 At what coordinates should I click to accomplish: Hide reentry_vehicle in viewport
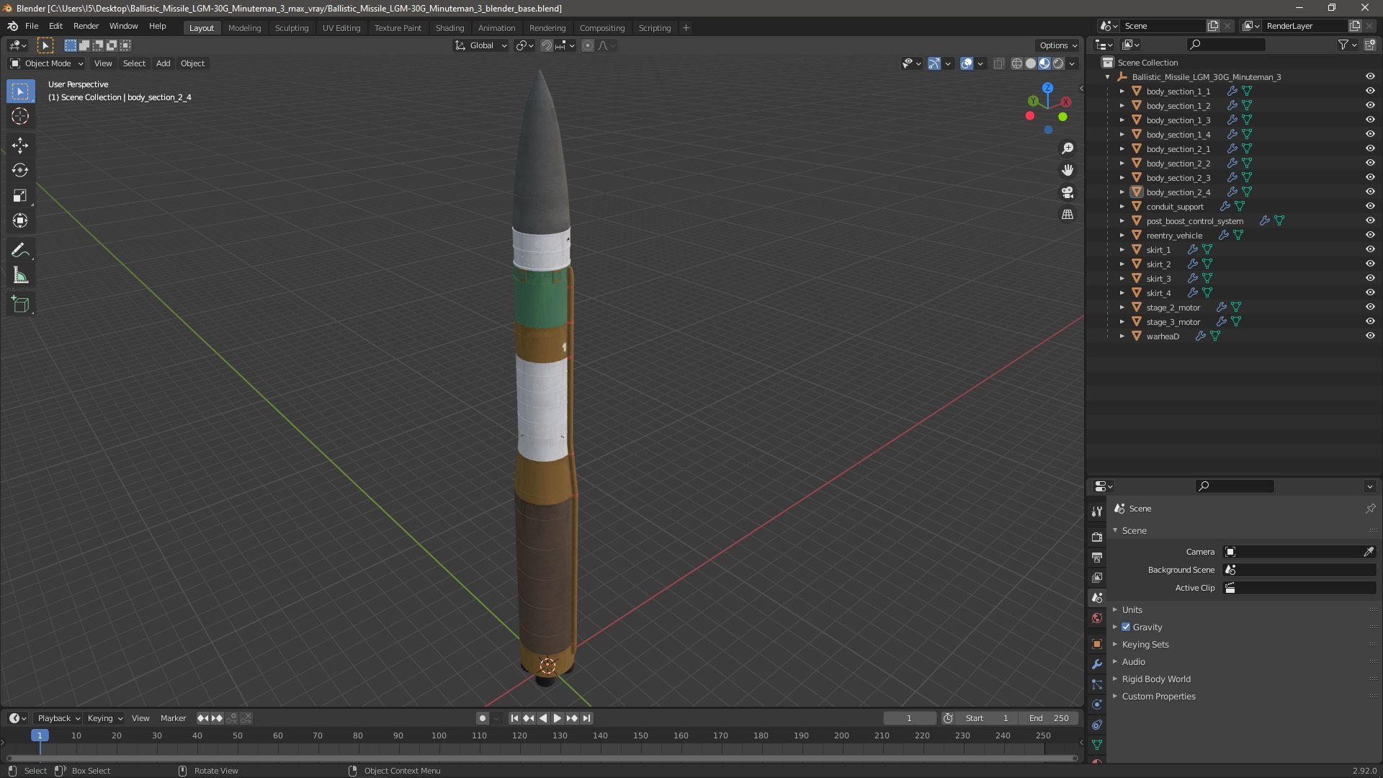tap(1369, 235)
